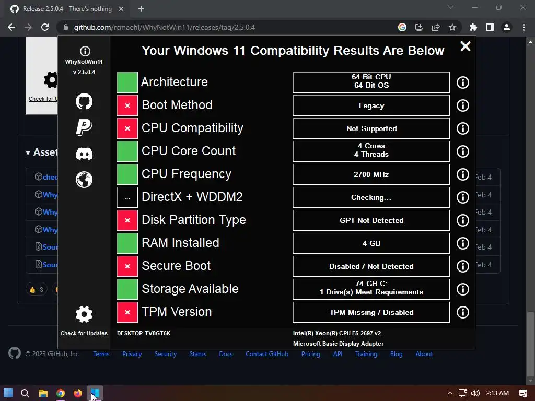The image size is (535, 401).
Task: Select the Release 2.5.0.4 tab
Action: (67, 9)
